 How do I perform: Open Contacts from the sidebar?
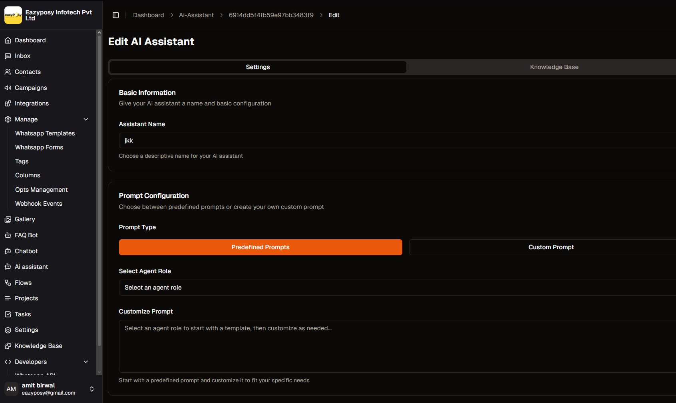[x=8, y=72]
